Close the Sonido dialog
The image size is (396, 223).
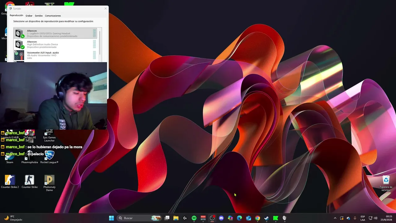[105, 8]
